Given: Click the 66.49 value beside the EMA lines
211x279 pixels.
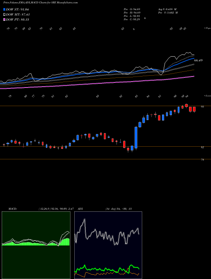Looking at the screenshot, I should (198, 60).
